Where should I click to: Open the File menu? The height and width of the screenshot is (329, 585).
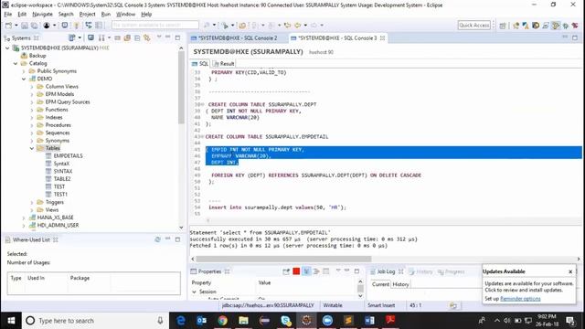click(8, 15)
